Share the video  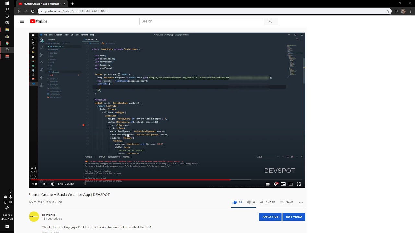tap(267, 202)
